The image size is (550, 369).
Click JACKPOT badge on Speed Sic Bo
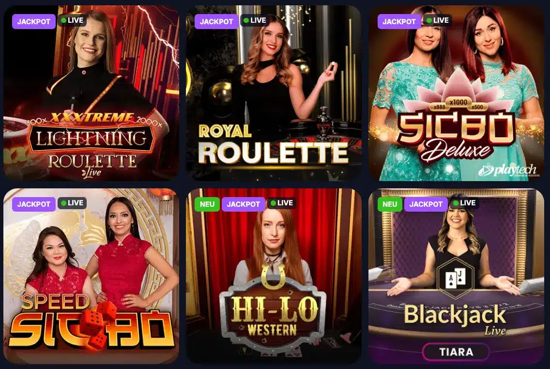tap(34, 204)
